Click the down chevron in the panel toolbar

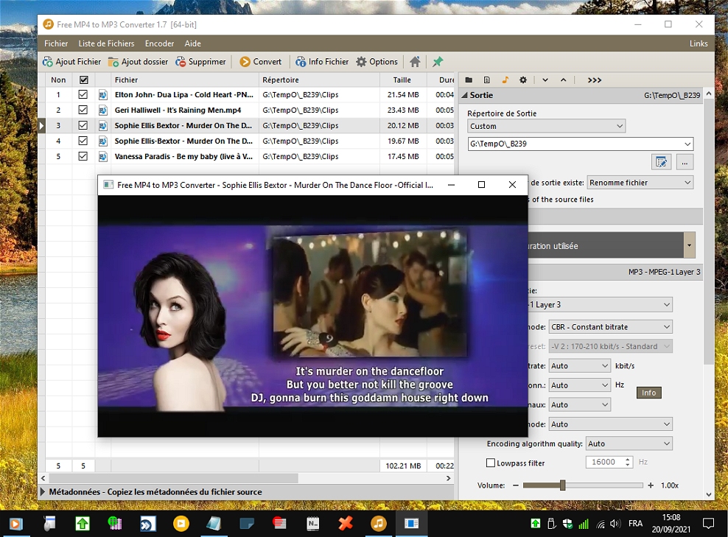coord(545,80)
